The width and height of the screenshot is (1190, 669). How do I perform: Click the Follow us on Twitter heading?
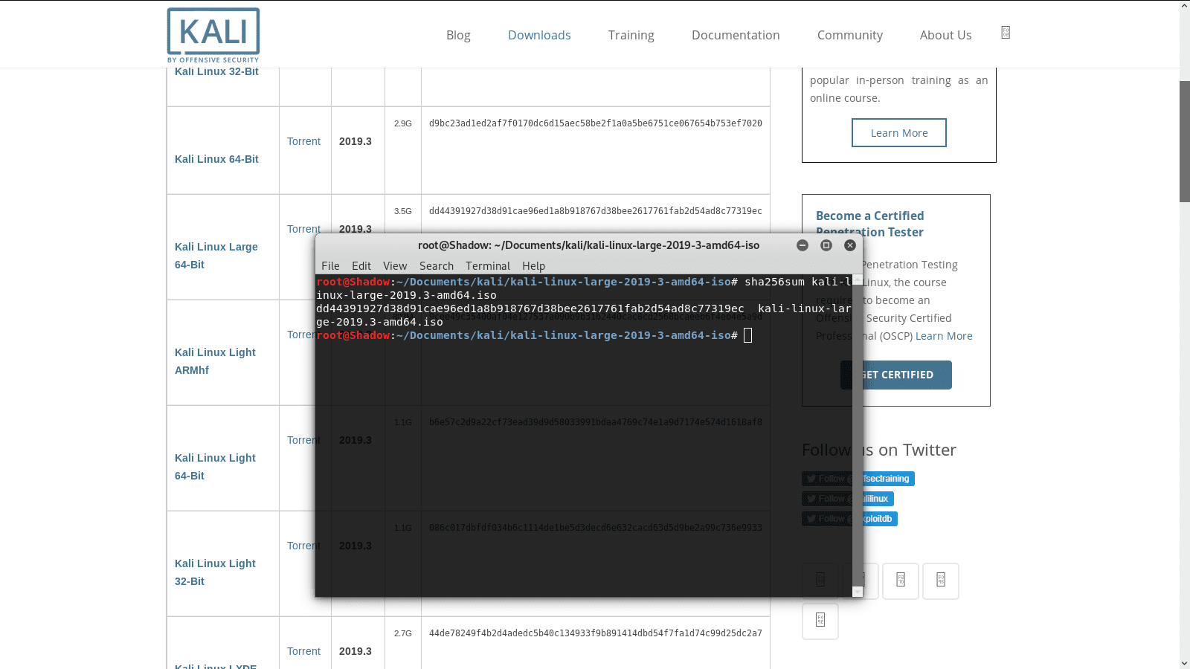pos(878,450)
